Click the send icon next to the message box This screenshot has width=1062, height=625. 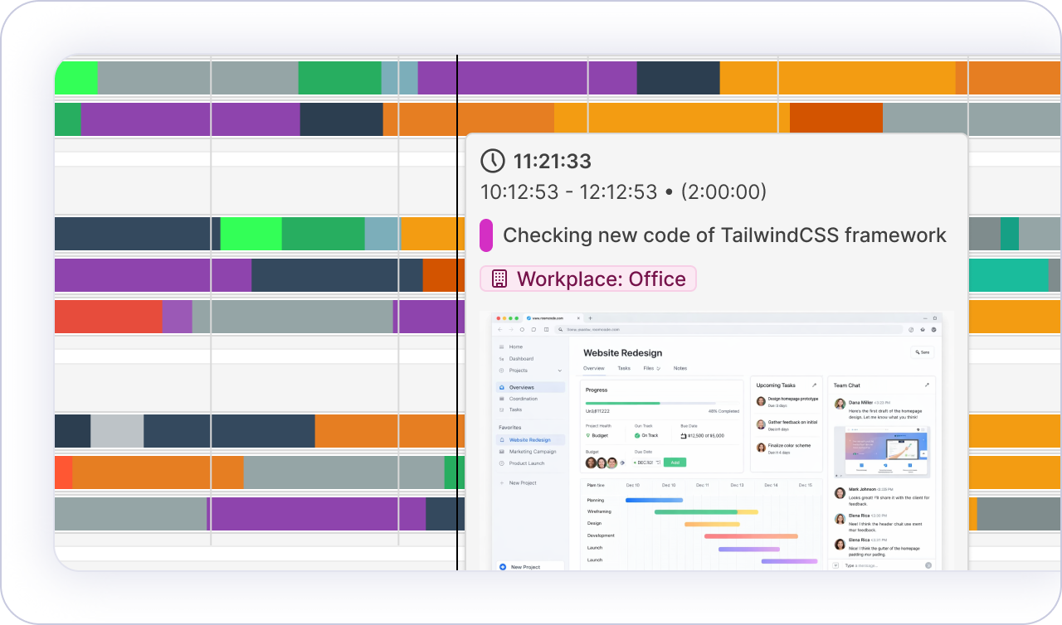pos(928,565)
